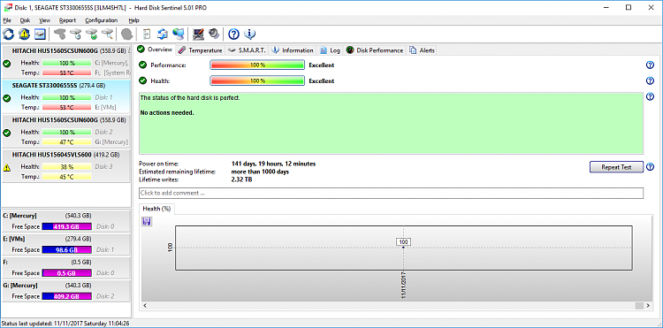Open the Report menu
The image size is (663, 328).
[67, 20]
